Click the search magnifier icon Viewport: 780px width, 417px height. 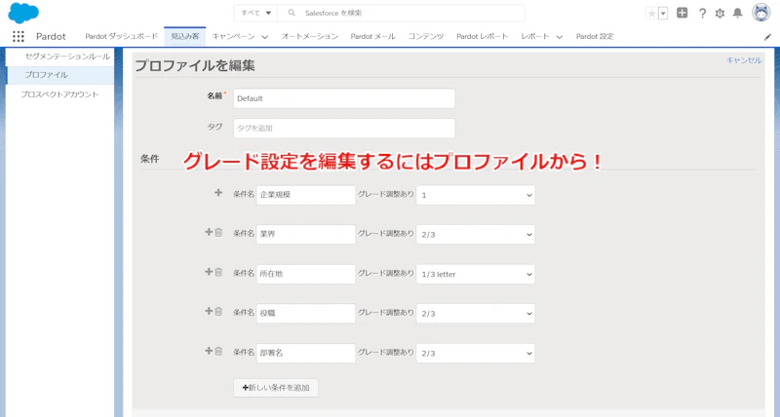[292, 13]
